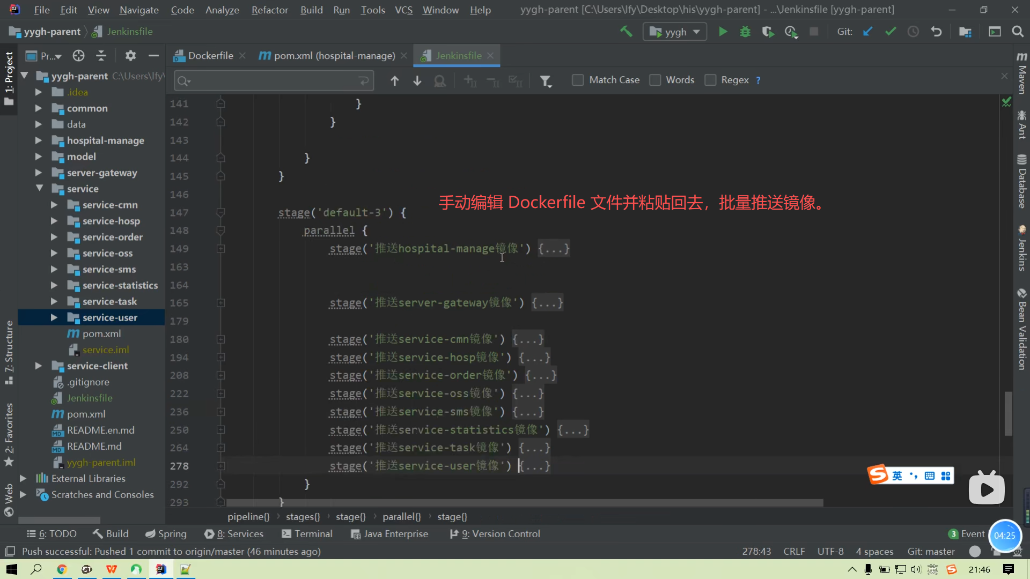The height and width of the screenshot is (579, 1030).
Task: Open Project Structure icon
Action: tap(966, 32)
